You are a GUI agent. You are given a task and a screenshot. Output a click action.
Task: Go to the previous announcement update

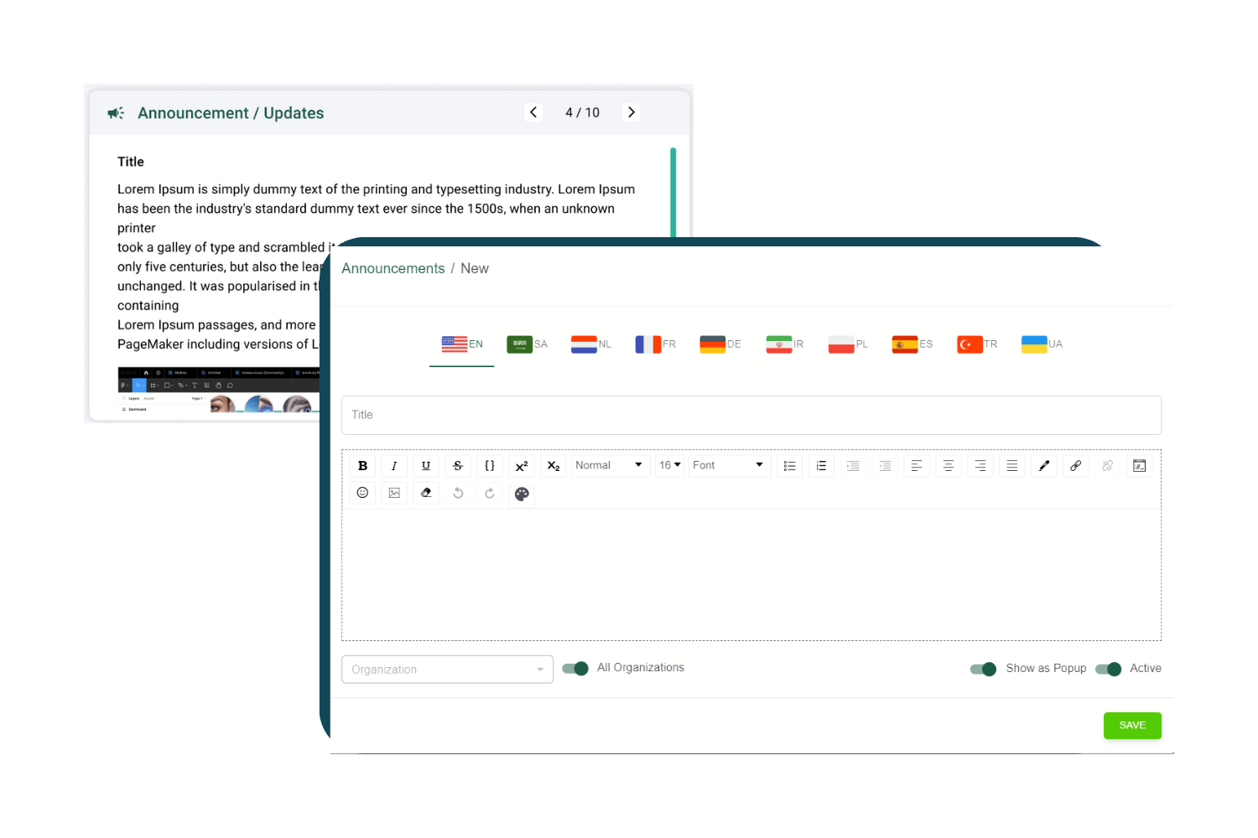(x=533, y=112)
